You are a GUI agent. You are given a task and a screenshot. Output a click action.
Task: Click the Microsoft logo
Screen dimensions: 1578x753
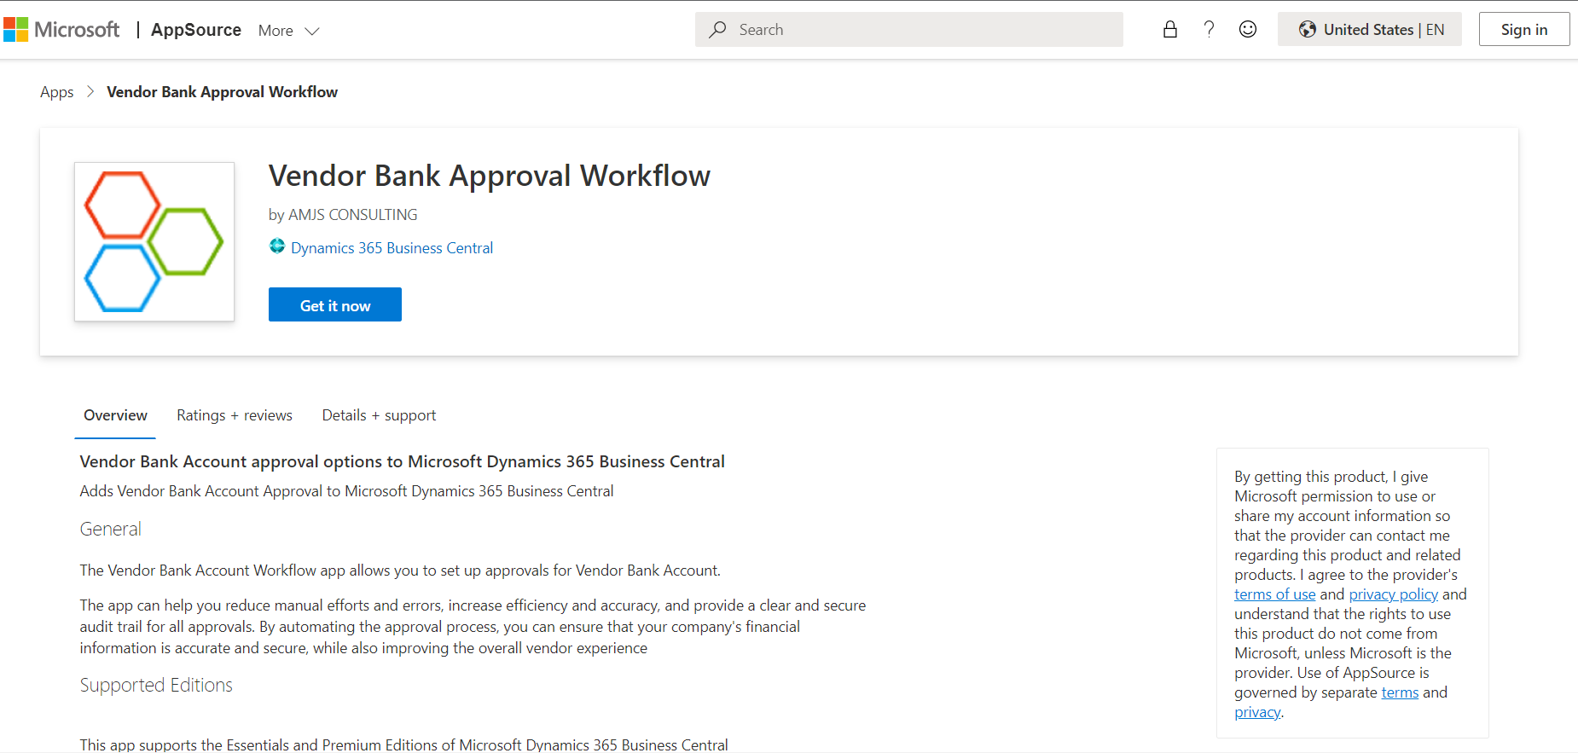tap(61, 30)
